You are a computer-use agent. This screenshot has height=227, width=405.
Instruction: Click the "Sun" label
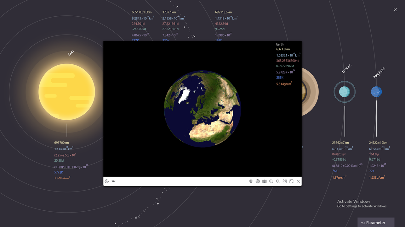click(71, 53)
